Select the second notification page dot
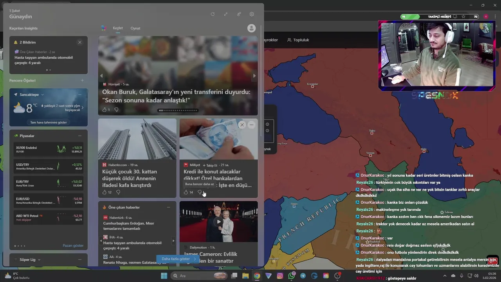 pyautogui.click(x=50, y=70)
